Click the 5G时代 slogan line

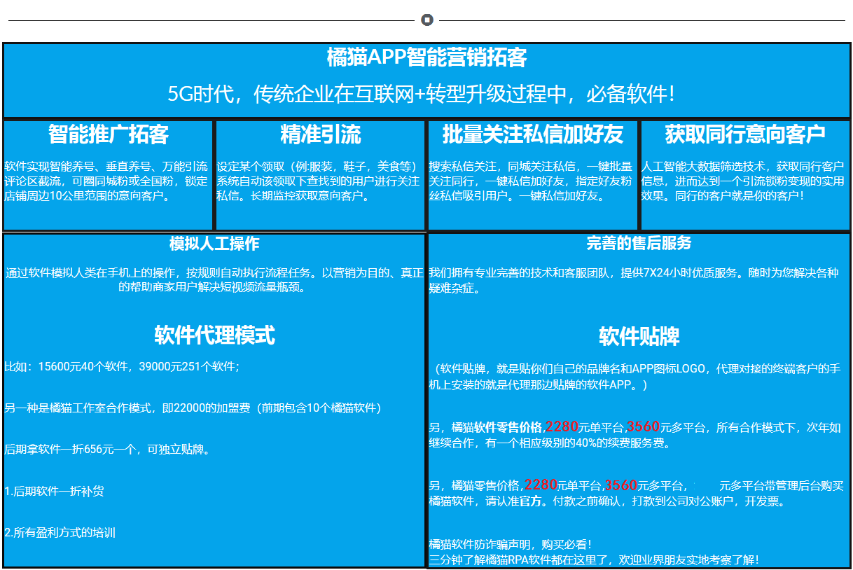click(422, 94)
